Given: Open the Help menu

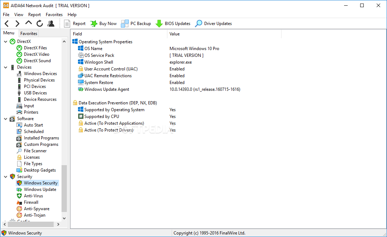Looking at the screenshot, I should pyautogui.click(x=72, y=15).
